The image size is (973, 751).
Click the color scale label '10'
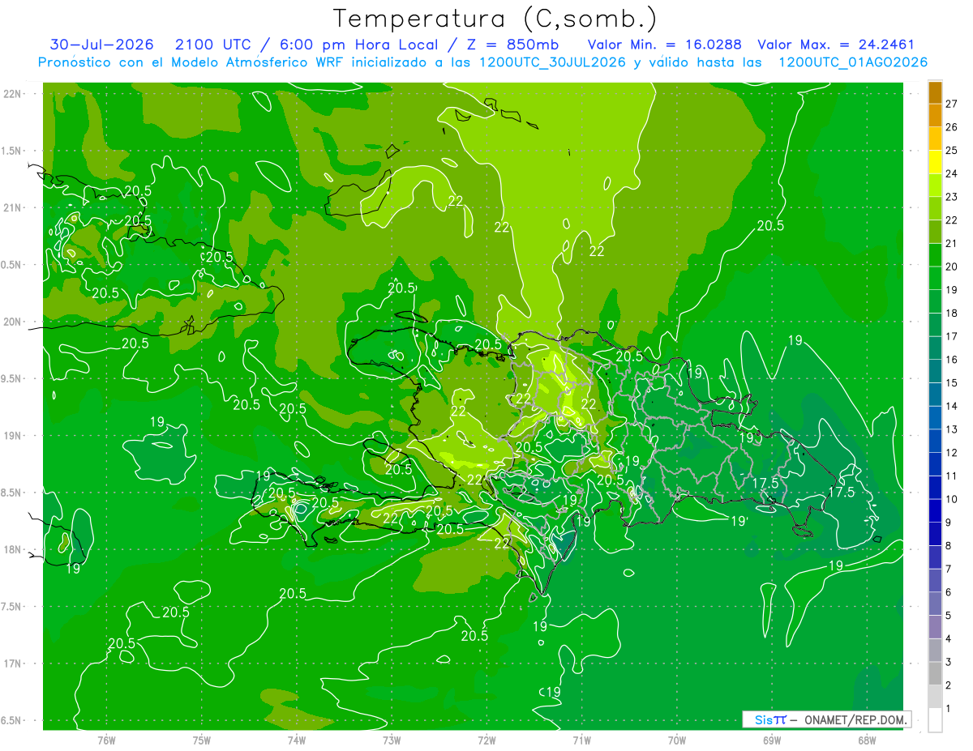point(952,499)
